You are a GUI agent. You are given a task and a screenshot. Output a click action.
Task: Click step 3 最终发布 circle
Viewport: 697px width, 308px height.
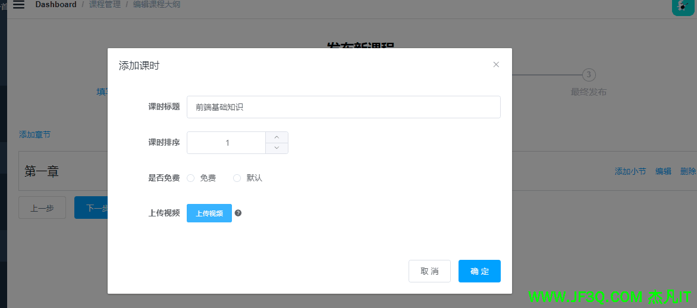coord(589,75)
